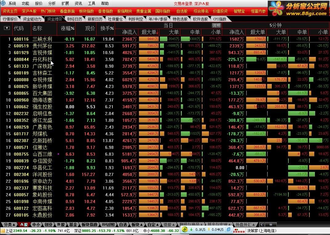The image size is (330, 235).
Task: Switch to the 特色选股 tab
Action: (x=180, y=19)
